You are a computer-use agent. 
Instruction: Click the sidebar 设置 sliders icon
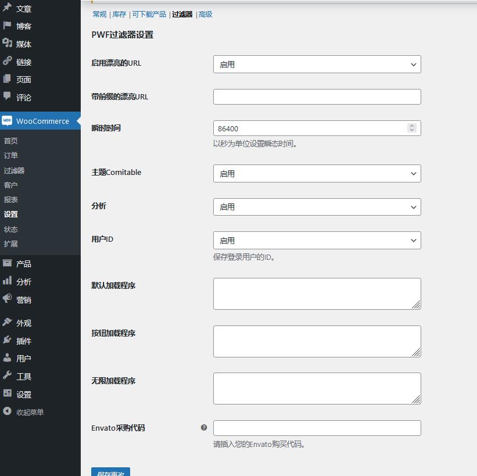click(x=7, y=393)
